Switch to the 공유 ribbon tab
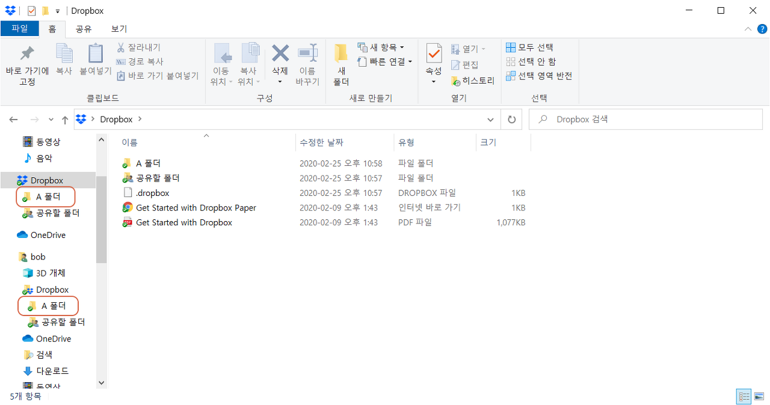770x405 pixels. click(x=84, y=28)
